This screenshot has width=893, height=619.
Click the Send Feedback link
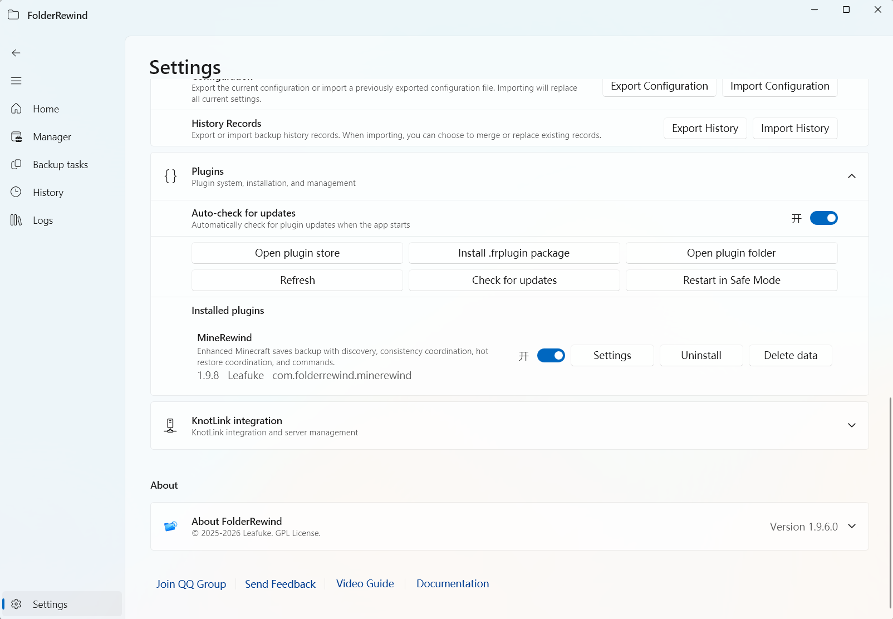(x=280, y=584)
